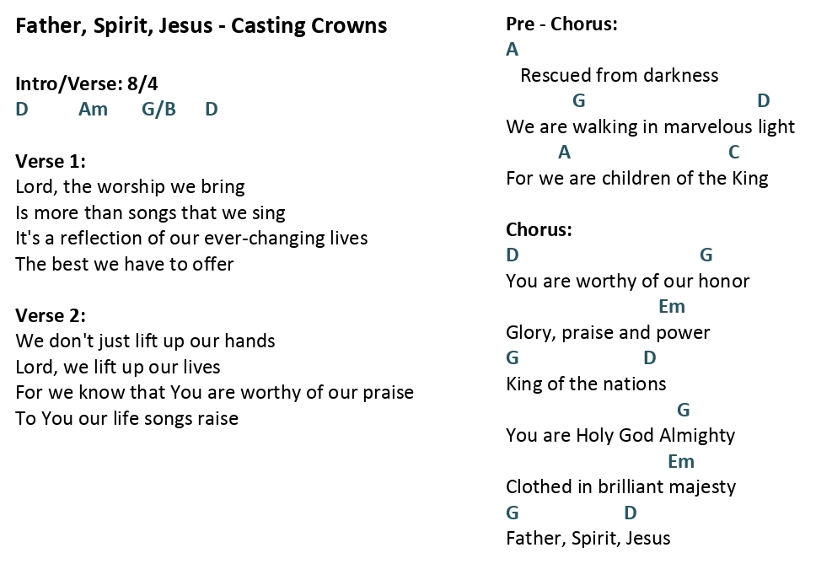Select the 'Intro/Verse: 8/4' heading

coord(86,83)
